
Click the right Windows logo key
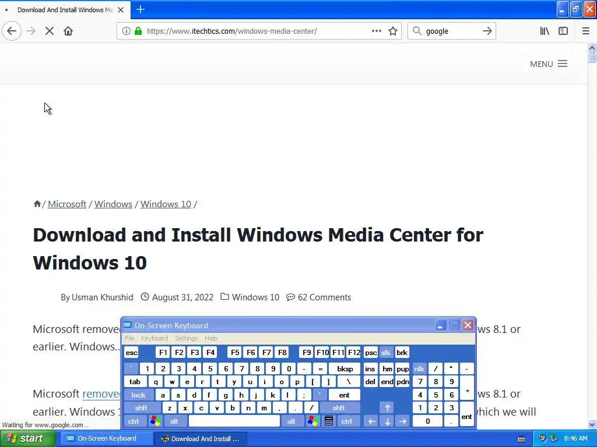(x=313, y=421)
